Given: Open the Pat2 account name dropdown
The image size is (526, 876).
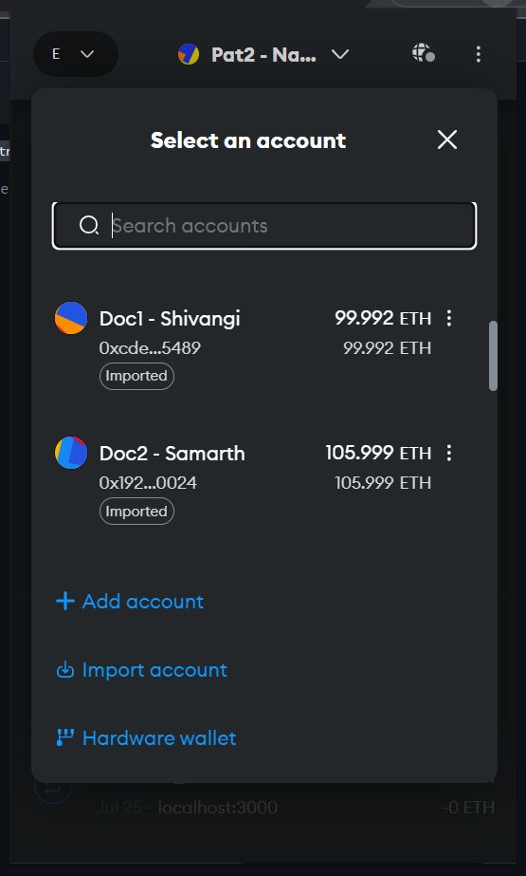Looking at the screenshot, I should click(x=263, y=55).
